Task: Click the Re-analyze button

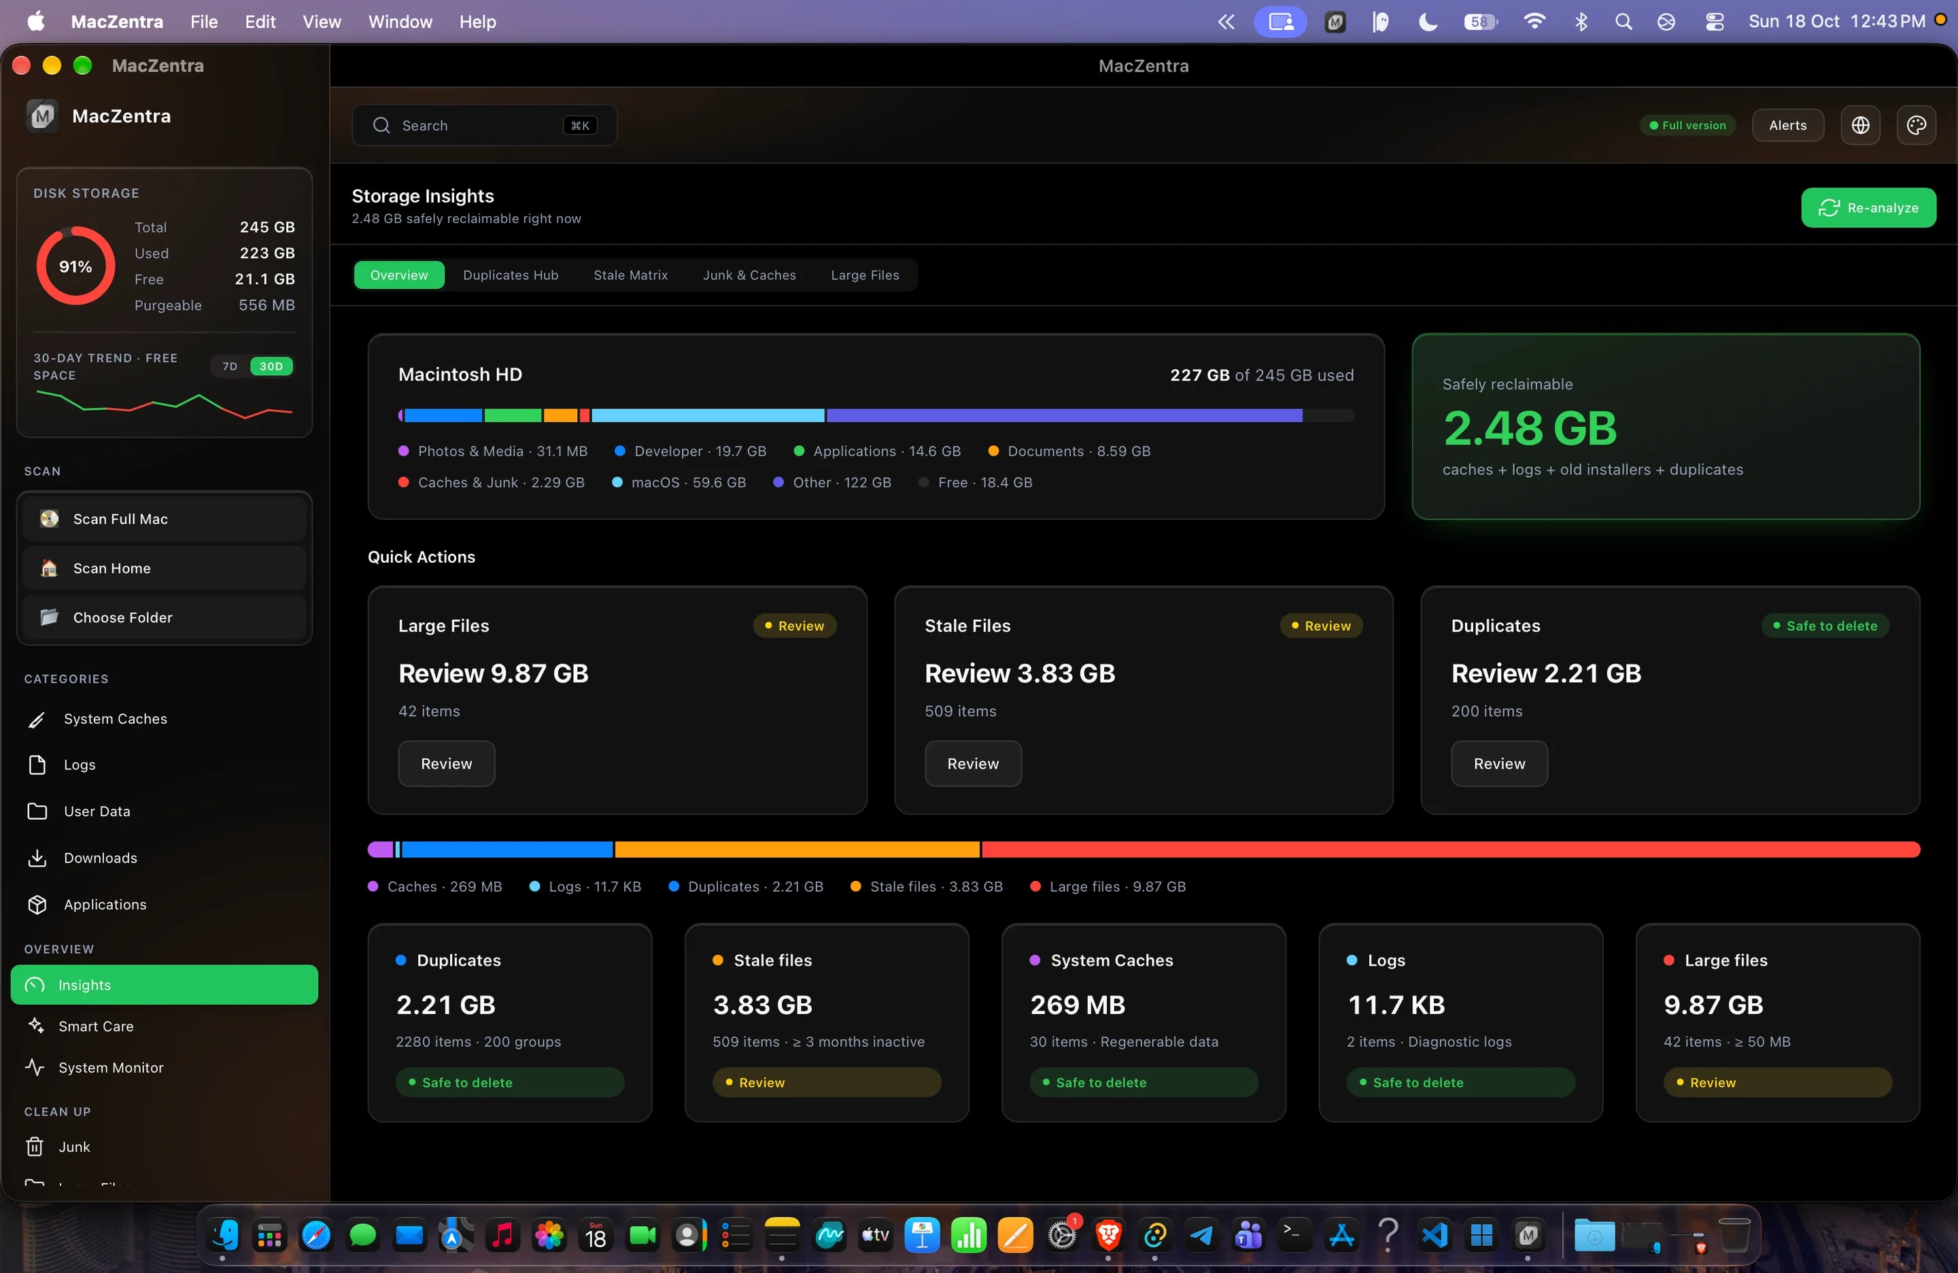Action: click(1868, 207)
